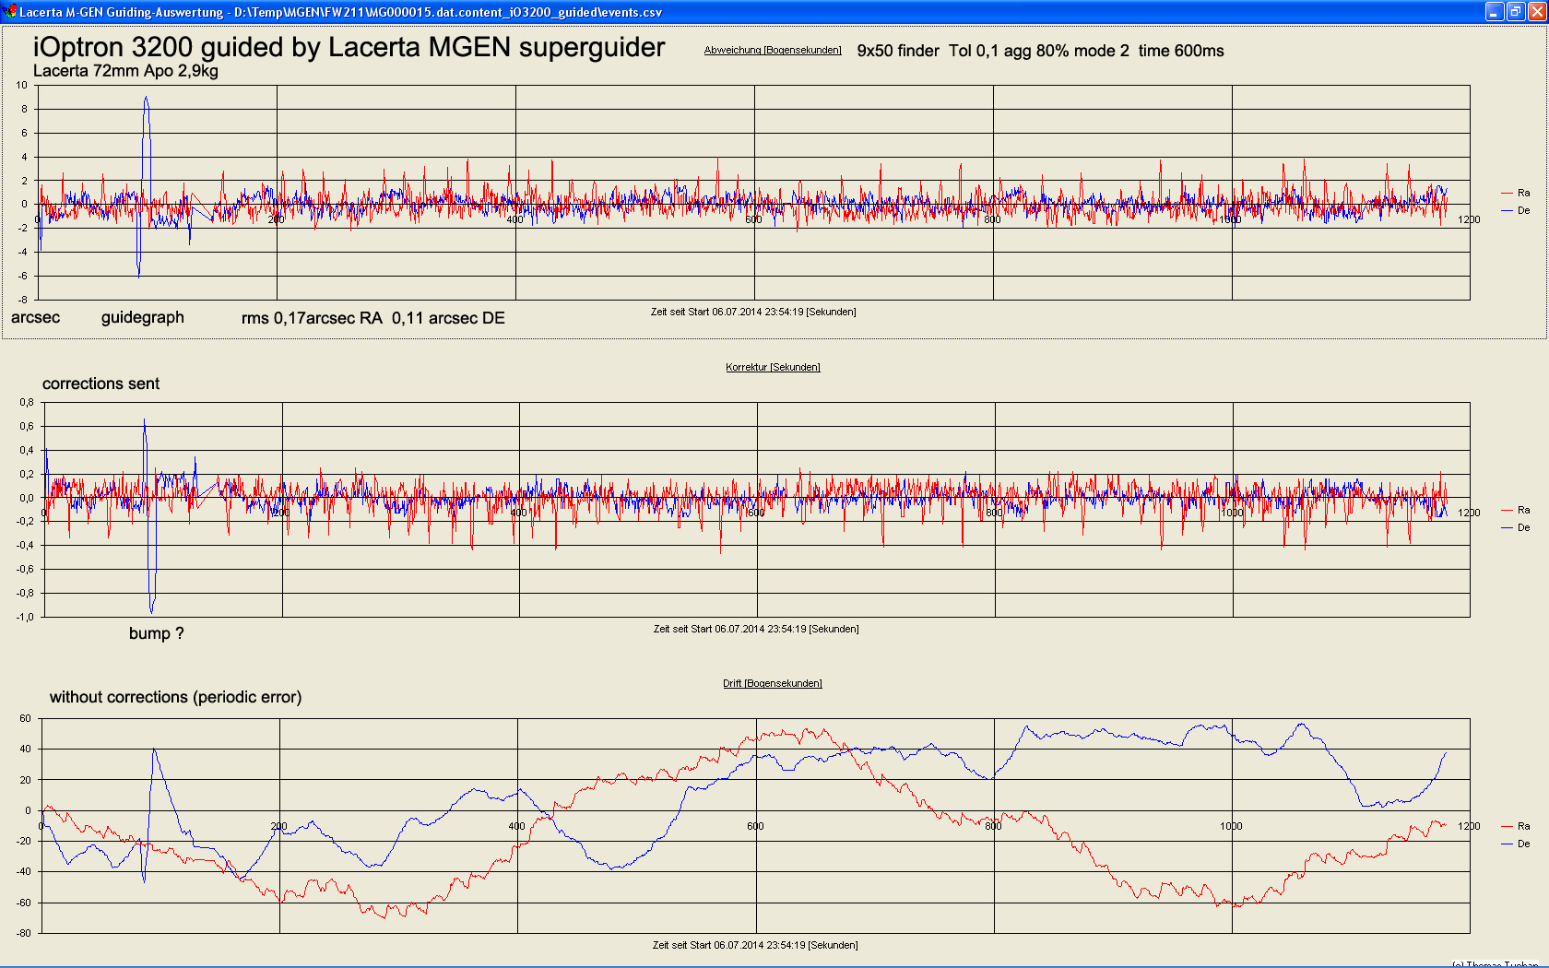Click the 'iOptron 3200 guided by Lacerta MGEN' heading
1549x968 pixels.
pyautogui.click(x=349, y=48)
